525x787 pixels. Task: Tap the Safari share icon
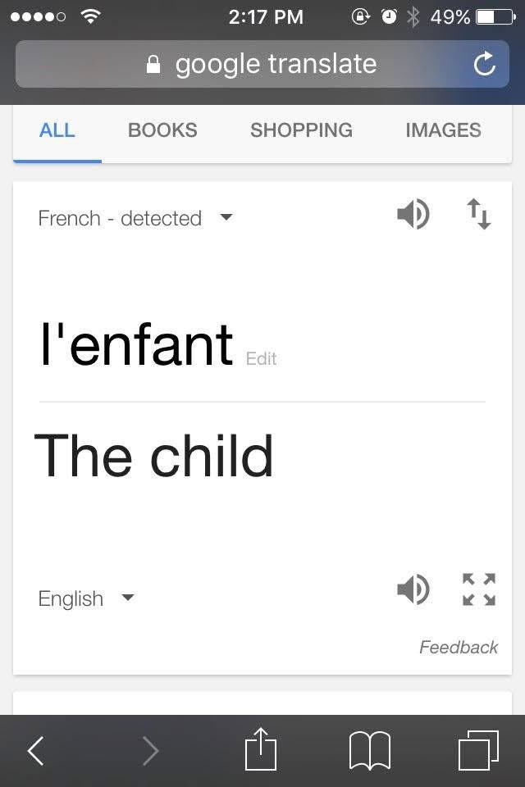point(261,749)
